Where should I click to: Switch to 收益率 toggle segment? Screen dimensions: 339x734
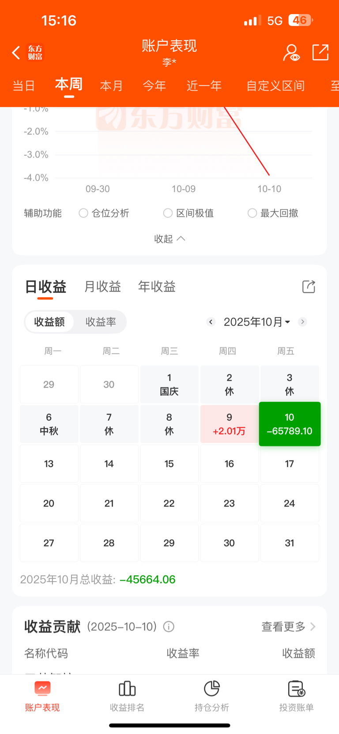click(101, 322)
